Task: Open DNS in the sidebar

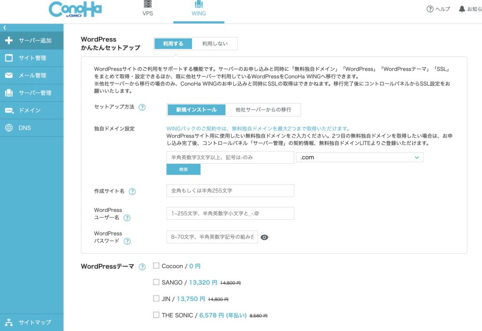Action: point(32,128)
